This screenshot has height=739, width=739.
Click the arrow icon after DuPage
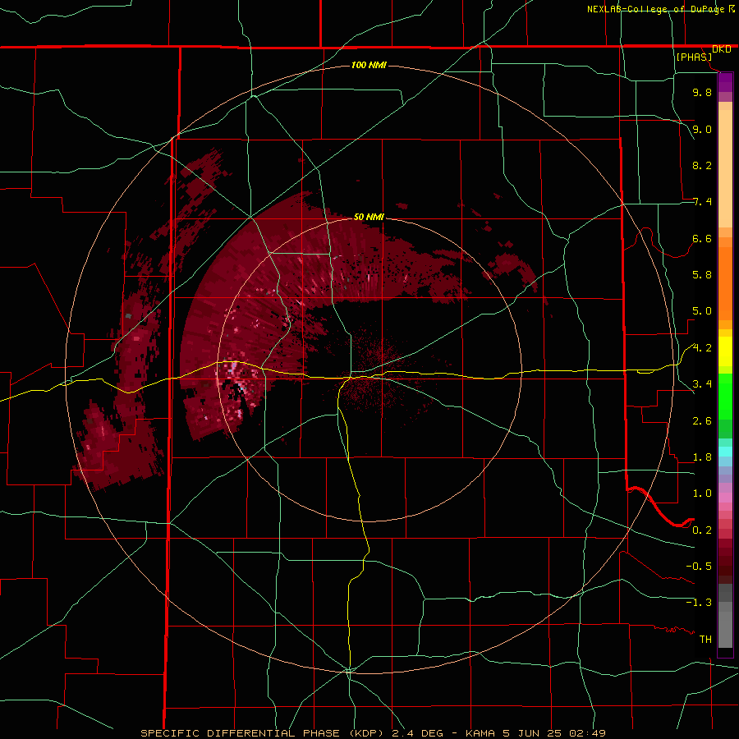click(732, 9)
